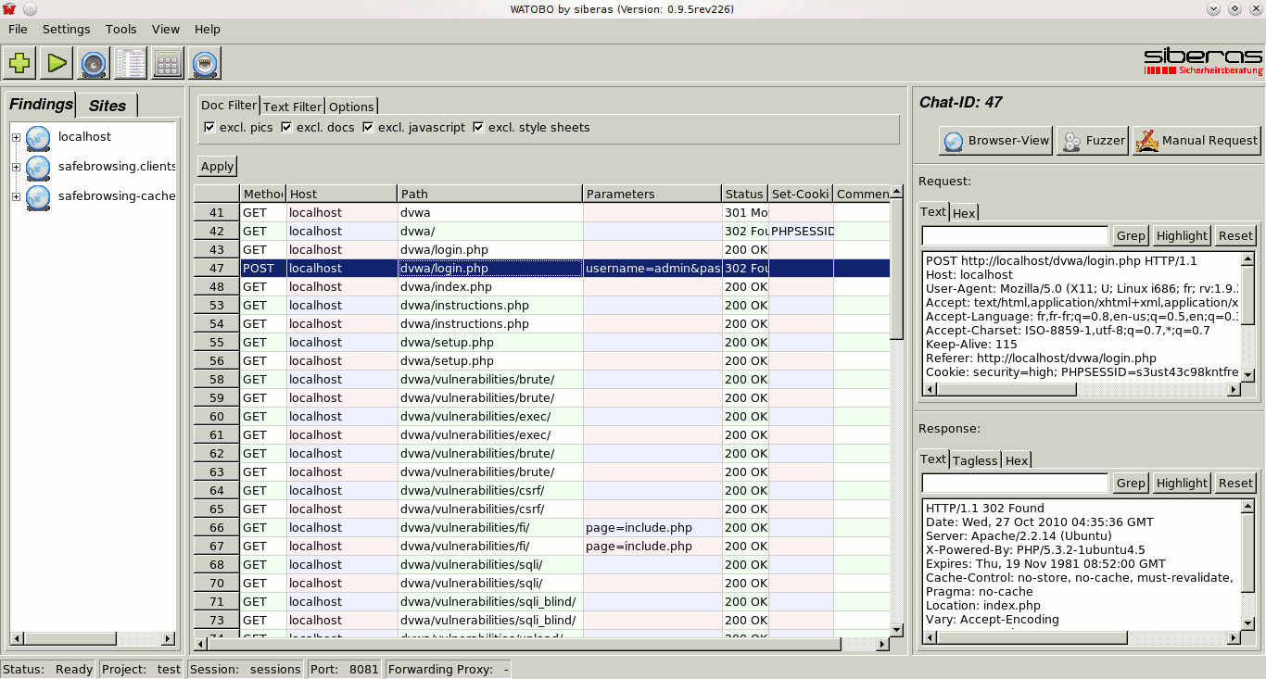Viewport: 1266px width, 679px height.
Task: Switch to the Sites tab
Action: 107,106
